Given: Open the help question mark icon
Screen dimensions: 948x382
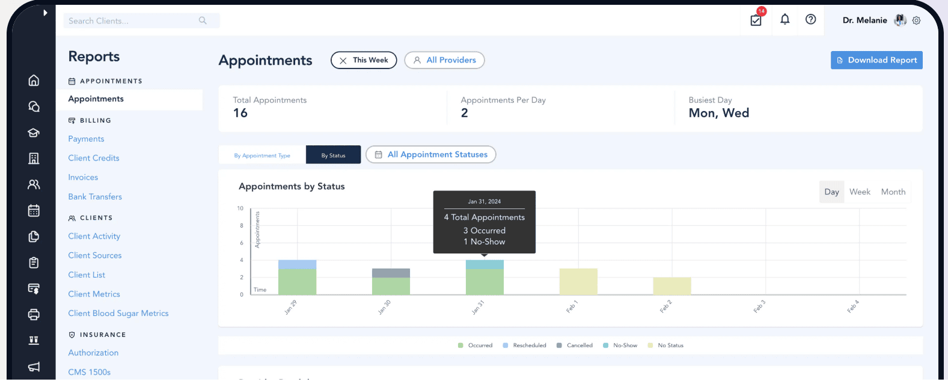Looking at the screenshot, I should (x=811, y=19).
